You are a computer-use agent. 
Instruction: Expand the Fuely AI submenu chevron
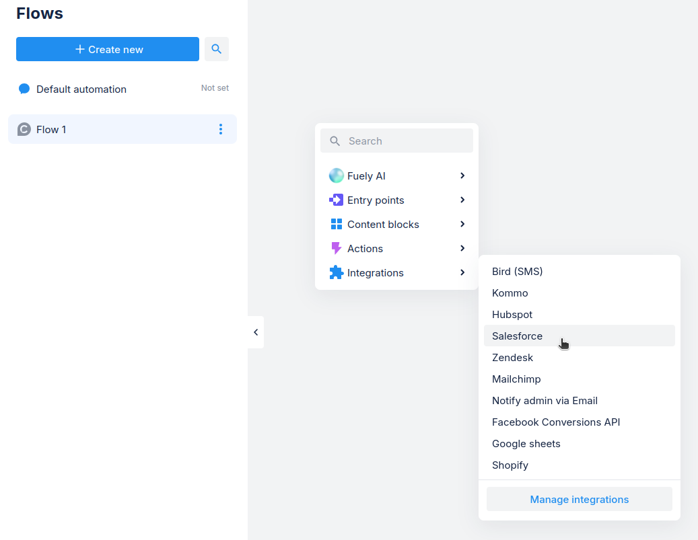click(462, 176)
